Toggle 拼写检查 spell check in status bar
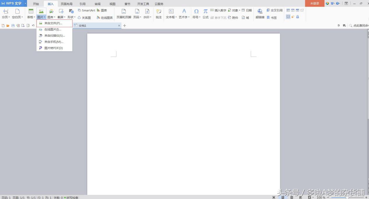Screen dimensions: 369x199 [x=71, y=198]
